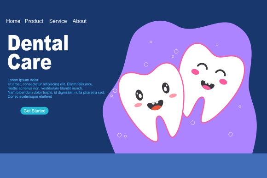Click the Get Started button
The image size is (267, 178).
pyautogui.click(x=35, y=111)
